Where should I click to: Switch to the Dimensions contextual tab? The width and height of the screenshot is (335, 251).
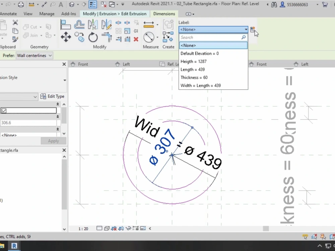(x=164, y=14)
